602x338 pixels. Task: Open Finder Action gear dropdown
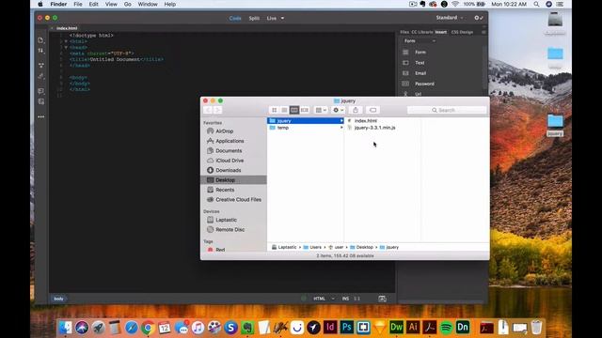coord(338,110)
